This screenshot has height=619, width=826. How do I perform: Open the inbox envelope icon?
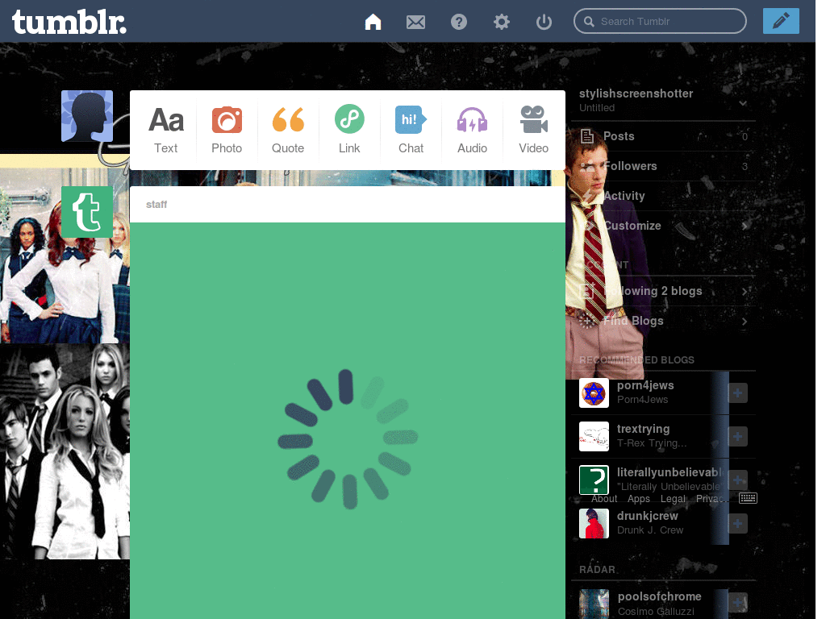click(415, 22)
